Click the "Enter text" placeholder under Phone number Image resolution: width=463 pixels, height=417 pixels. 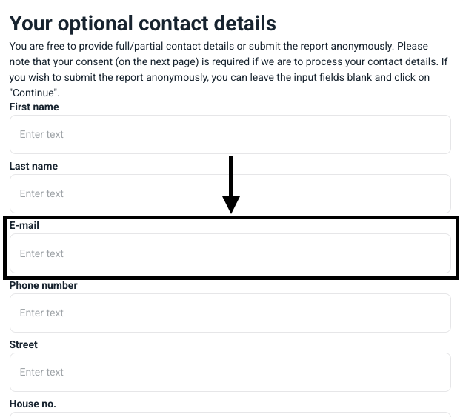(41, 313)
